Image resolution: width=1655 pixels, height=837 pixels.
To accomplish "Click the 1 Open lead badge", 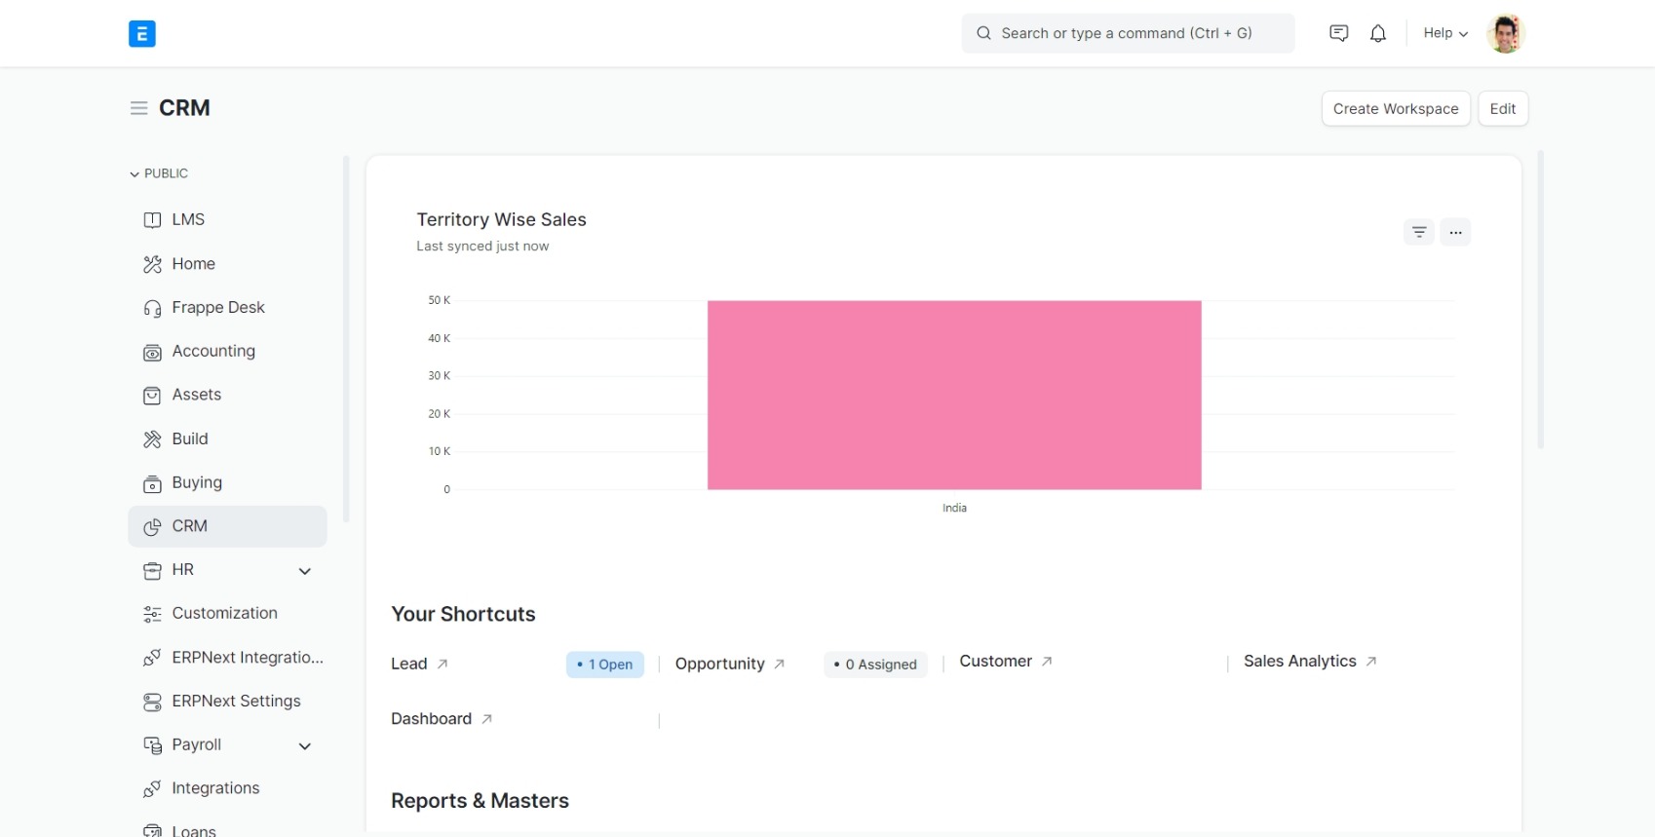I will click(x=605, y=665).
